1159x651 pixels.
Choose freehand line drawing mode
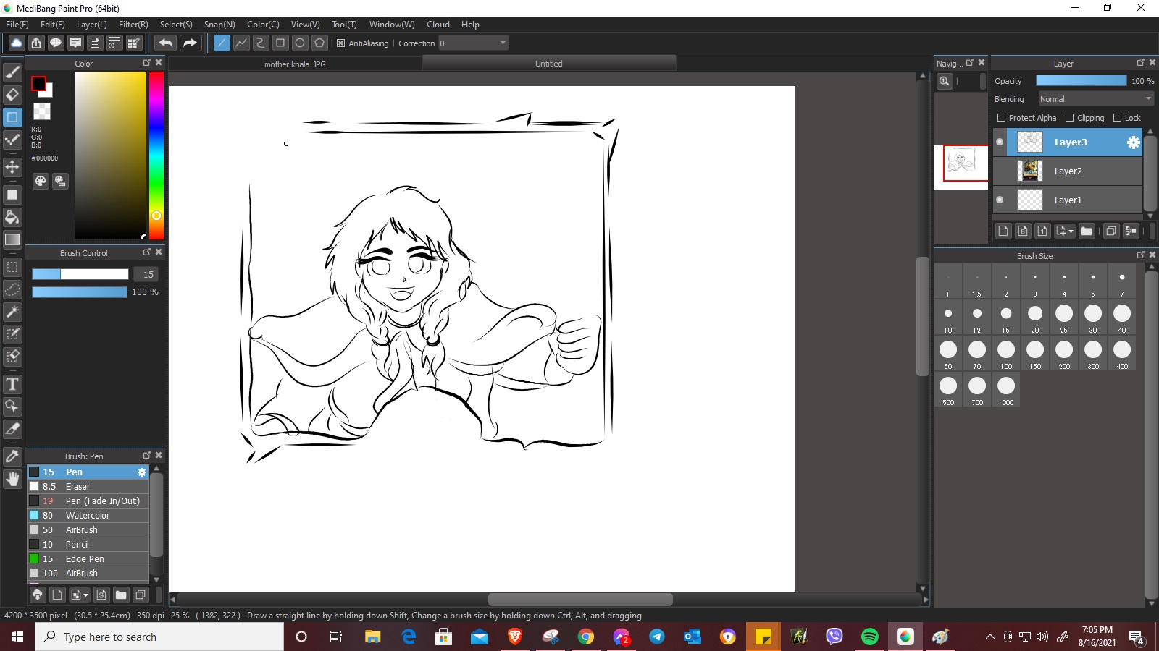coord(222,43)
